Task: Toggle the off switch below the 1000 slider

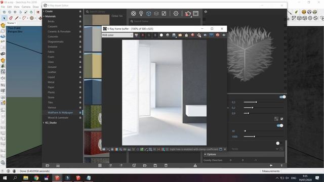Action: (279, 143)
